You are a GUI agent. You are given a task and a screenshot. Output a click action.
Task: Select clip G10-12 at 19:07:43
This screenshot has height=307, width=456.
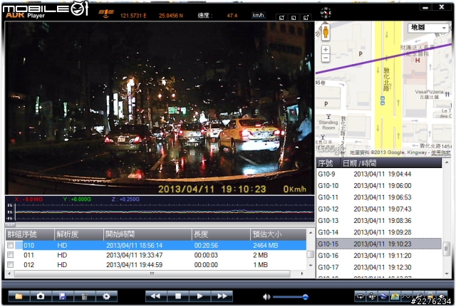(379, 209)
